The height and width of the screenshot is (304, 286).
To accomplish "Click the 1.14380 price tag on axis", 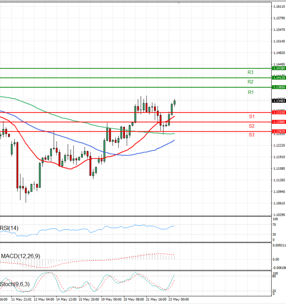I will coord(278,69).
